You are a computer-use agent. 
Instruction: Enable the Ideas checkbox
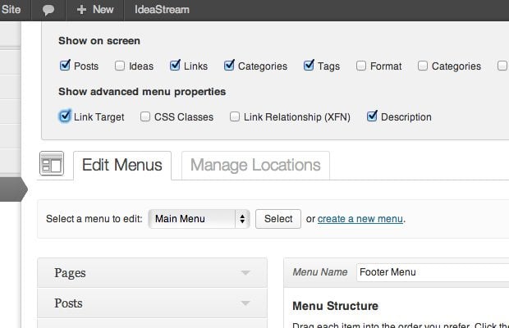120,66
